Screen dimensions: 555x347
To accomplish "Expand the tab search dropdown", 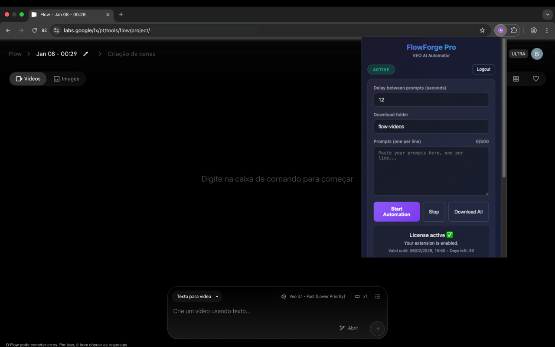I will pos(548,14).
